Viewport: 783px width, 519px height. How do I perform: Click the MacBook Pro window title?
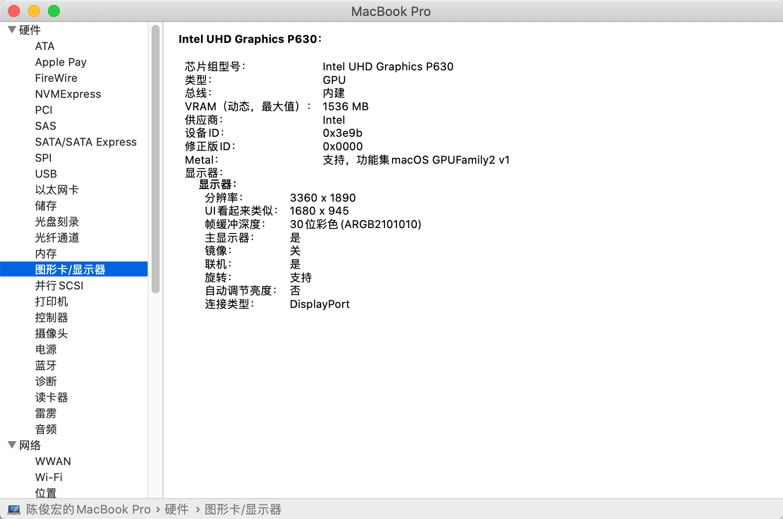(x=391, y=11)
